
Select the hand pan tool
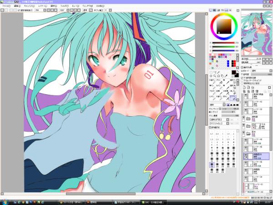pos(222,76)
